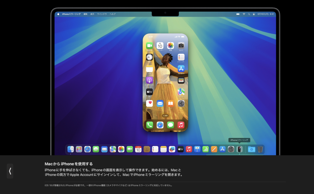
Task: Click the Wi-Fi status icon in menu bar
Action: 244,14
